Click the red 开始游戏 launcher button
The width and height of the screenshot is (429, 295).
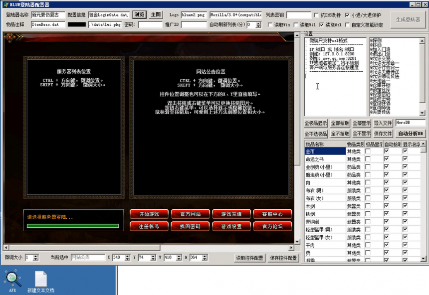(149, 214)
